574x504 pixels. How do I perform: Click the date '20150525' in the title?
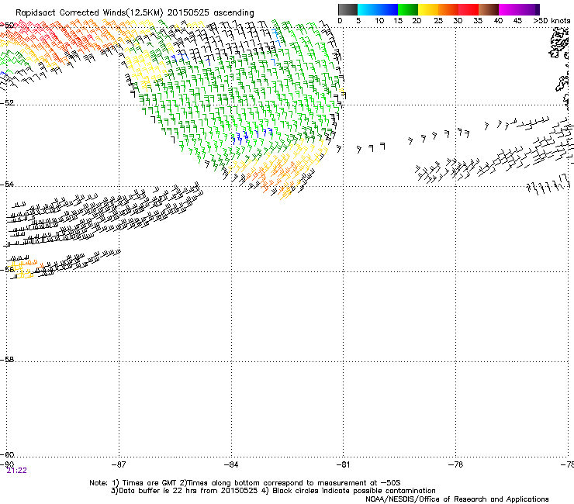pos(188,13)
